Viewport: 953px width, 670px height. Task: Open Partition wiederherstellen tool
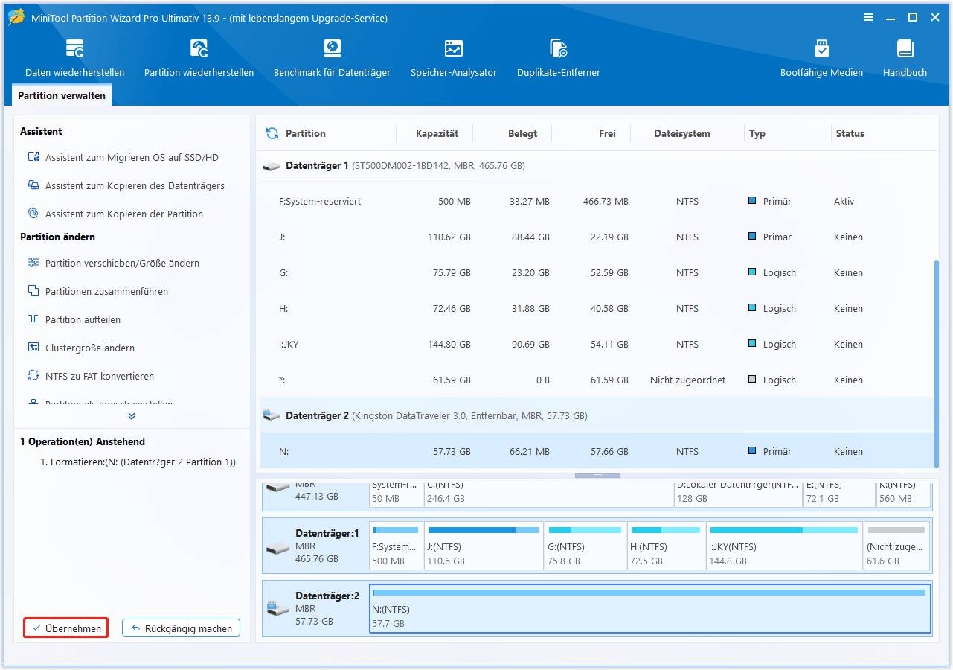coord(199,58)
